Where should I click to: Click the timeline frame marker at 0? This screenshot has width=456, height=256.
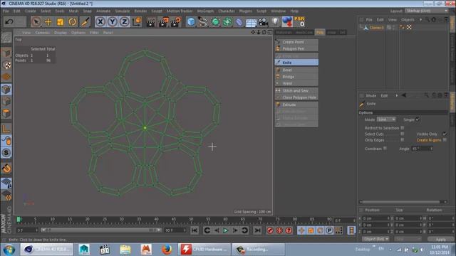(19, 220)
